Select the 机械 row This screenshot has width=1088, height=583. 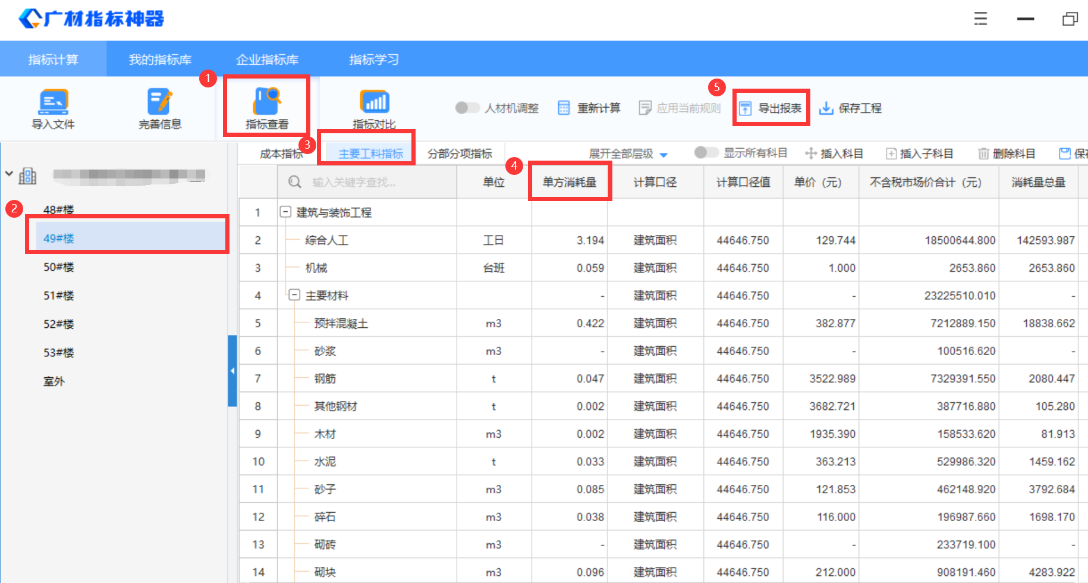(x=664, y=268)
